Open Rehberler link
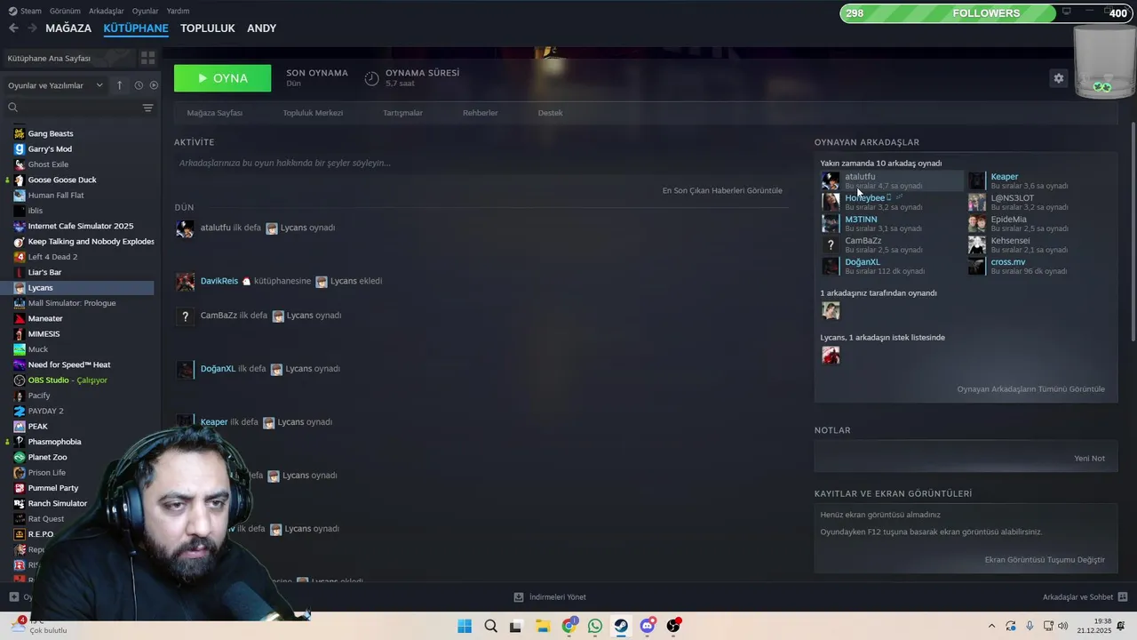Screen dimensions: 1137x640 click(x=480, y=113)
